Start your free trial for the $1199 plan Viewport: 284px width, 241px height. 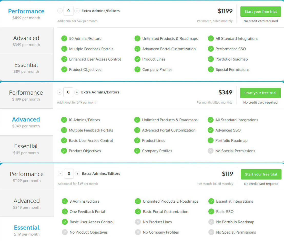tap(261, 12)
